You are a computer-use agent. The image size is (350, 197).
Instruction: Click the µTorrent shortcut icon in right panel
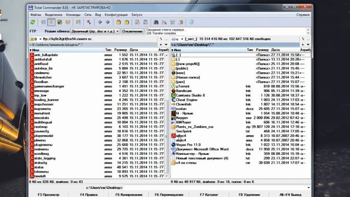[x=173, y=86]
